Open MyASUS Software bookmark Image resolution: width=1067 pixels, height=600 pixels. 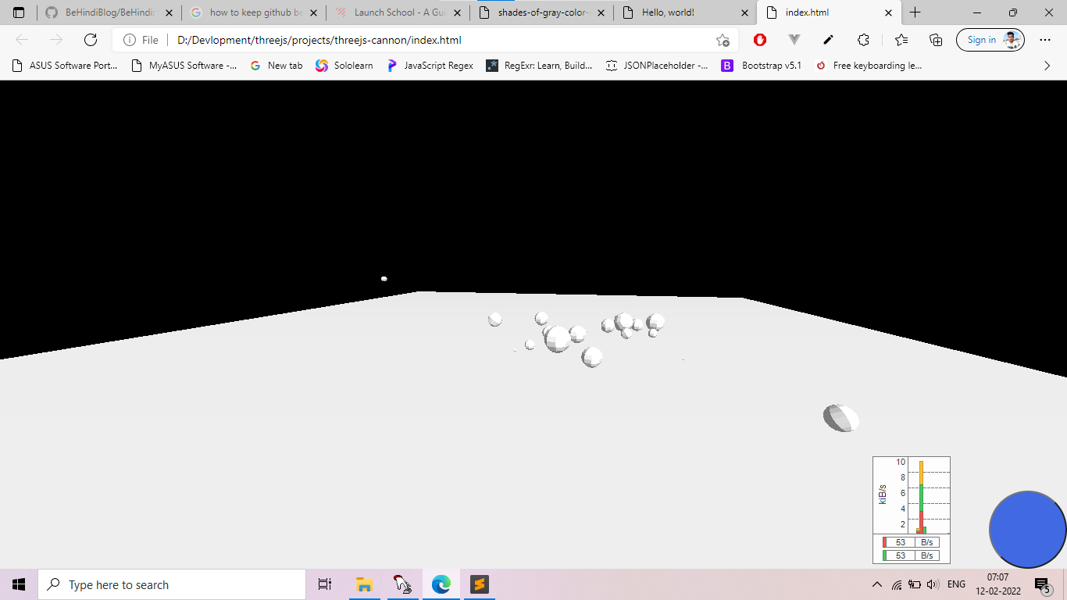pos(184,66)
